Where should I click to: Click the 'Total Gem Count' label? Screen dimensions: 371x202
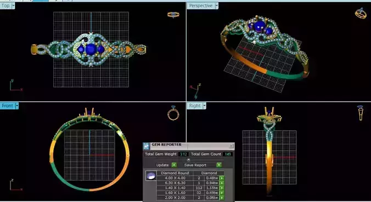pos(206,154)
